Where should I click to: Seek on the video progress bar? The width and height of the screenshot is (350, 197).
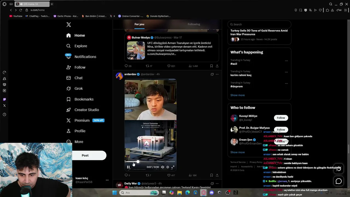[x=150, y=162]
